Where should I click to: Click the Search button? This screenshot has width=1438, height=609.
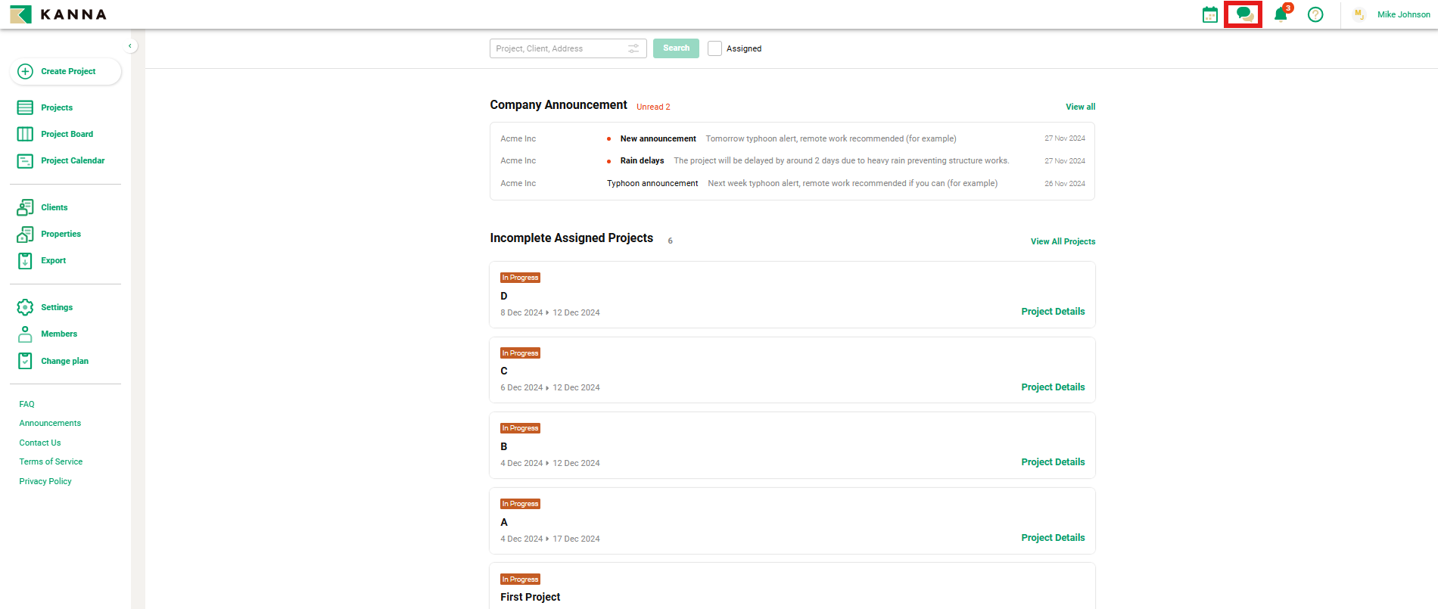[676, 48]
